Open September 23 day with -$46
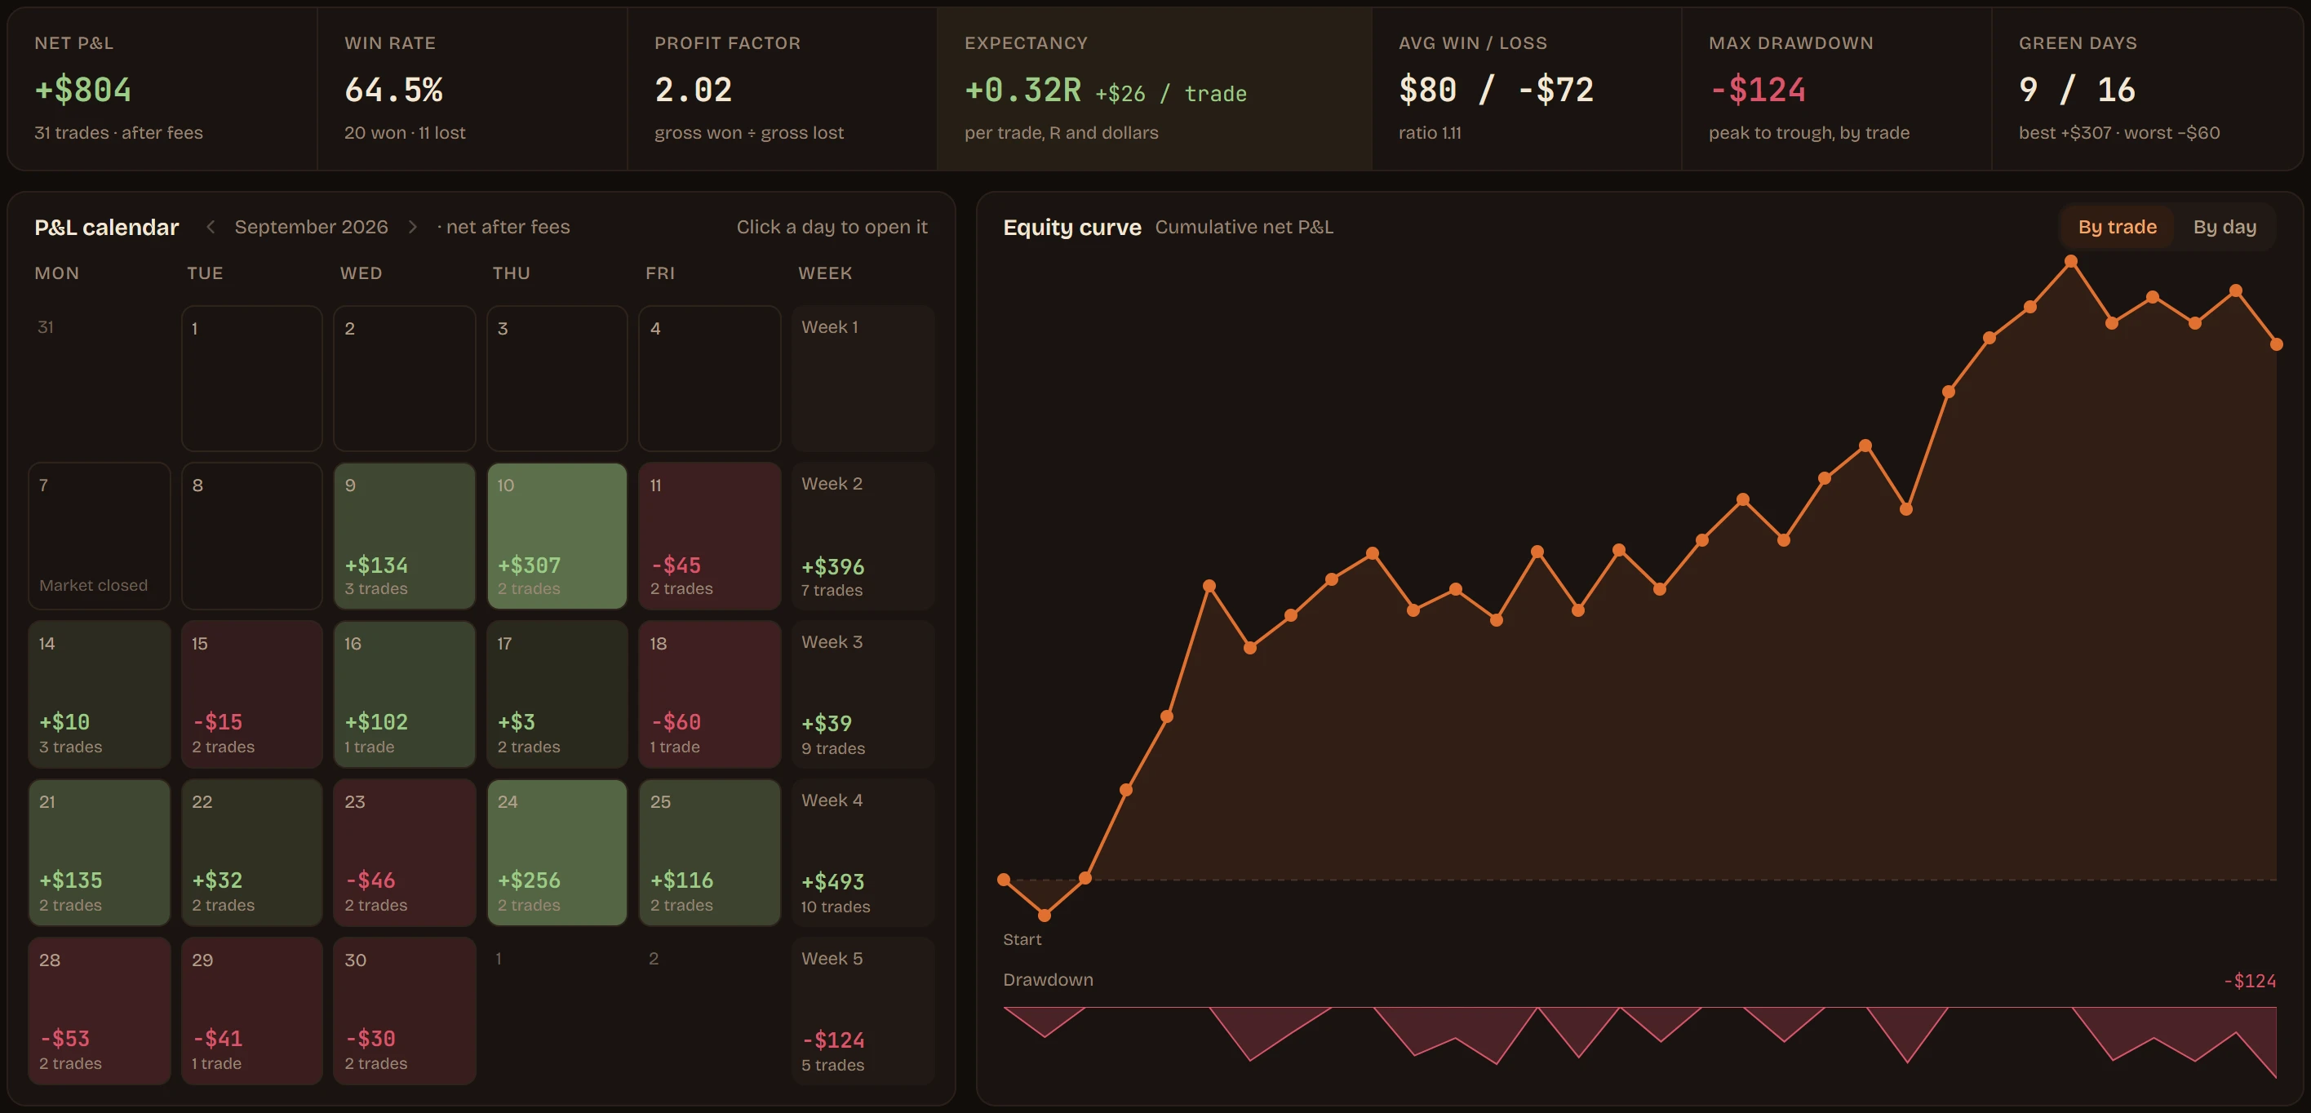 click(405, 853)
